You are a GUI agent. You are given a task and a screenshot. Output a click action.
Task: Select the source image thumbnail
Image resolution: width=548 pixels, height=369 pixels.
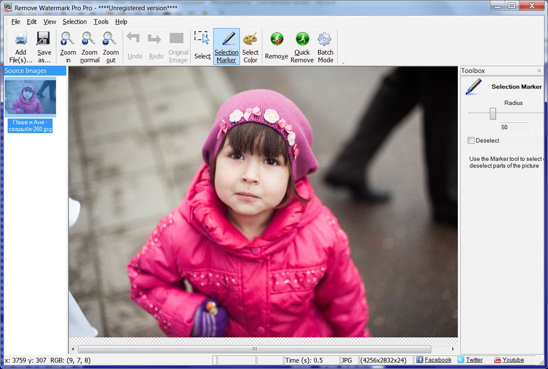coord(30,97)
